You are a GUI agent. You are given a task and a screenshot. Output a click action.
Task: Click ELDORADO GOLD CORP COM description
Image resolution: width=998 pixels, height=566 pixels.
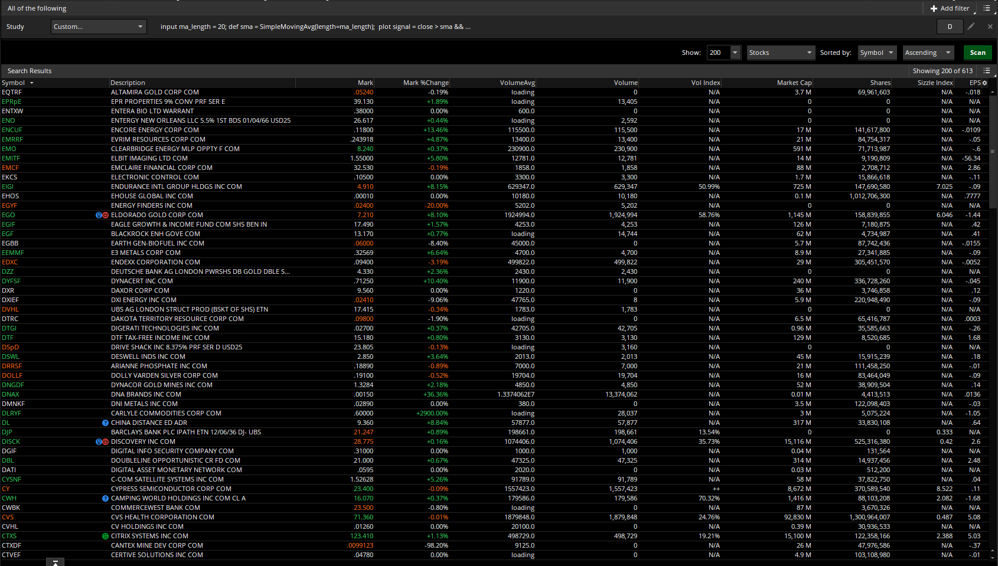[x=157, y=215]
